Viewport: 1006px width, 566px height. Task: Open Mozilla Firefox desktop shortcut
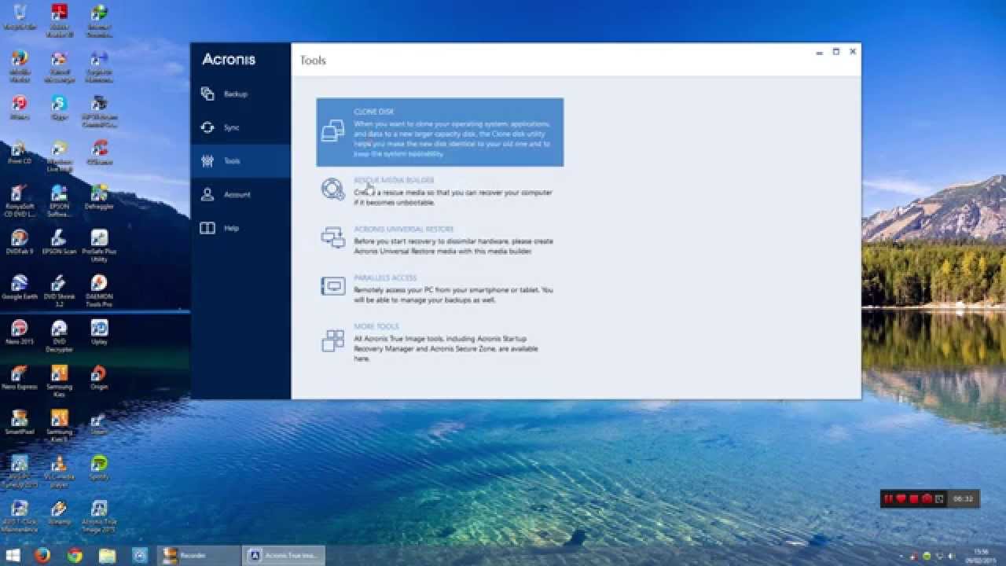coord(20,65)
